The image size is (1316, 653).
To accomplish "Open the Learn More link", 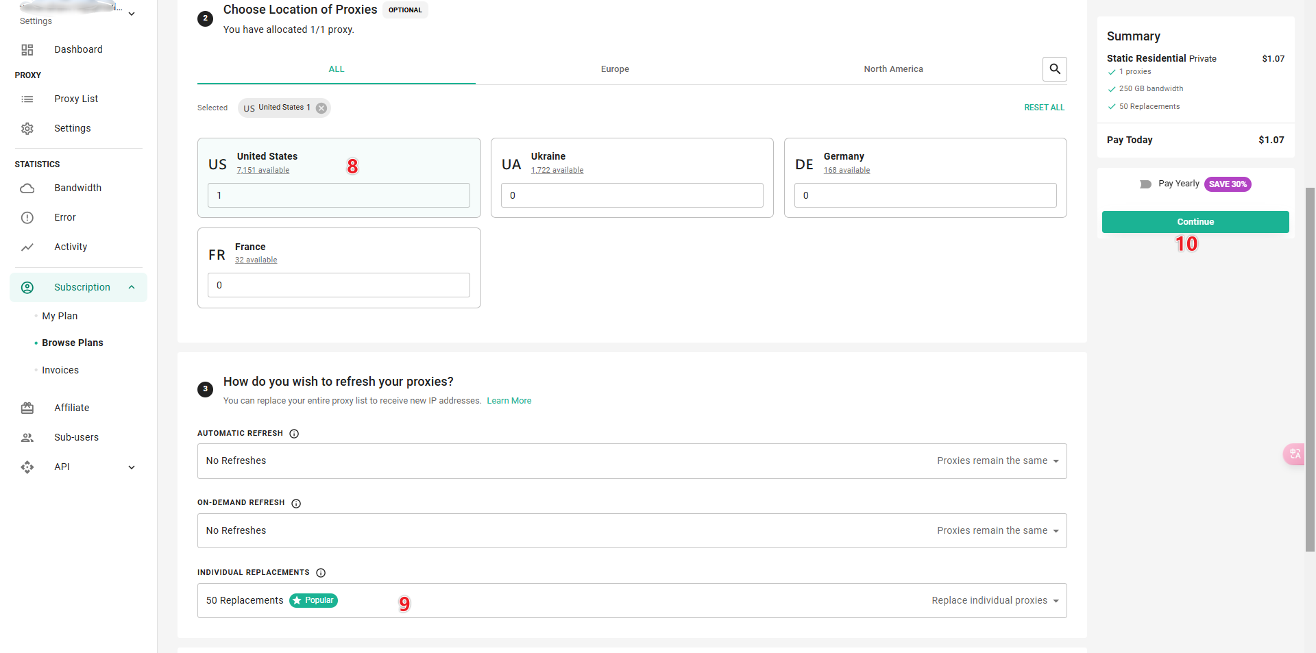I will tap(509, 401).
